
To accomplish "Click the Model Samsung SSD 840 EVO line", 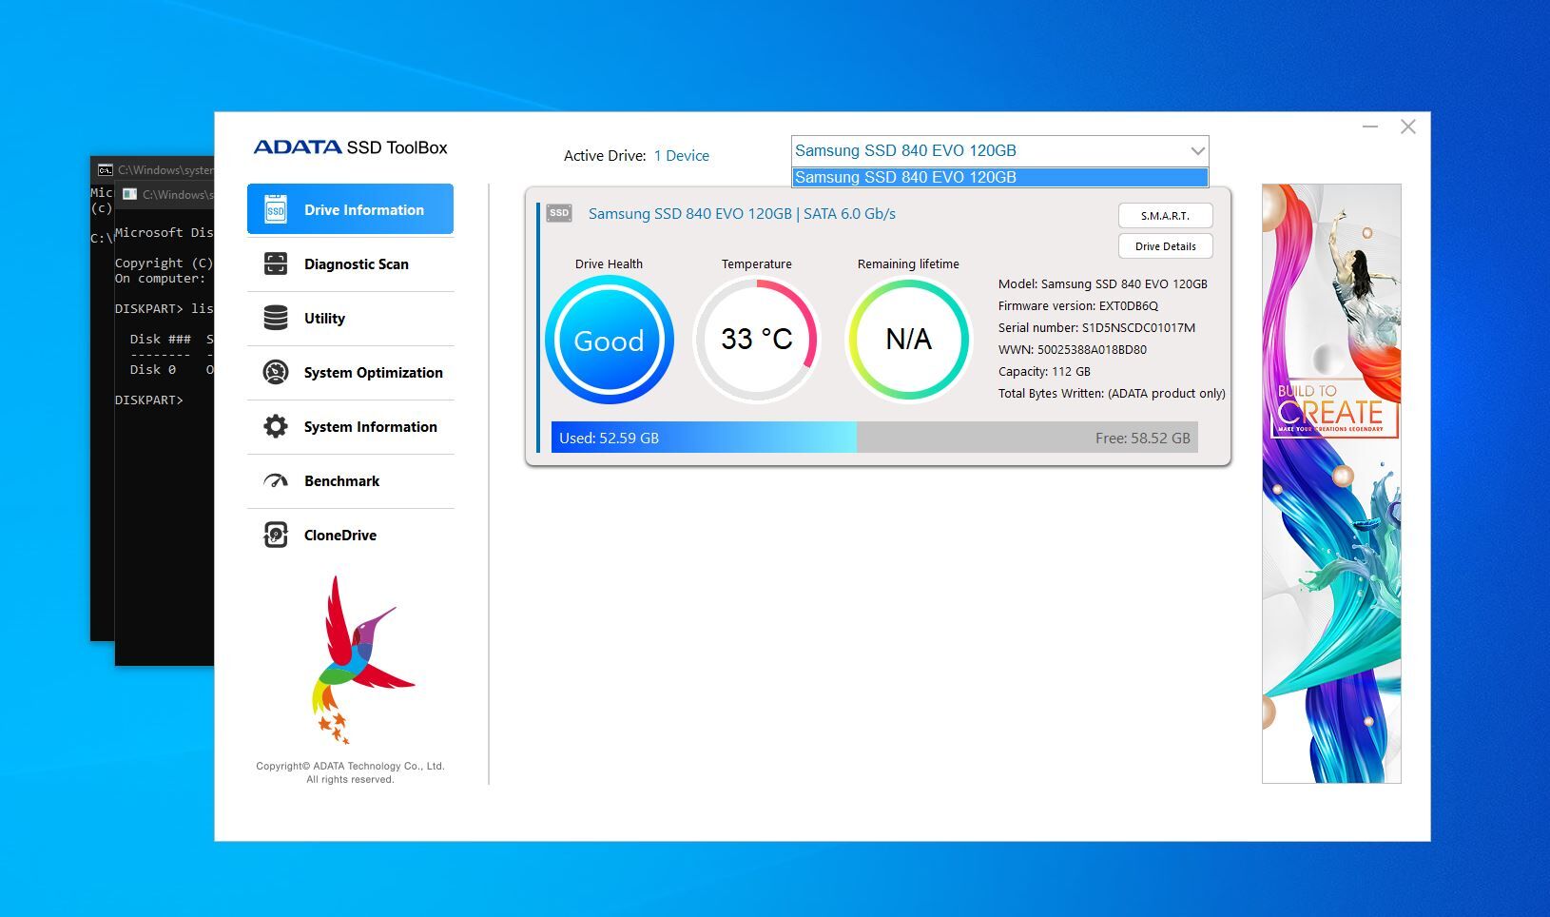I will (1103, 284).
